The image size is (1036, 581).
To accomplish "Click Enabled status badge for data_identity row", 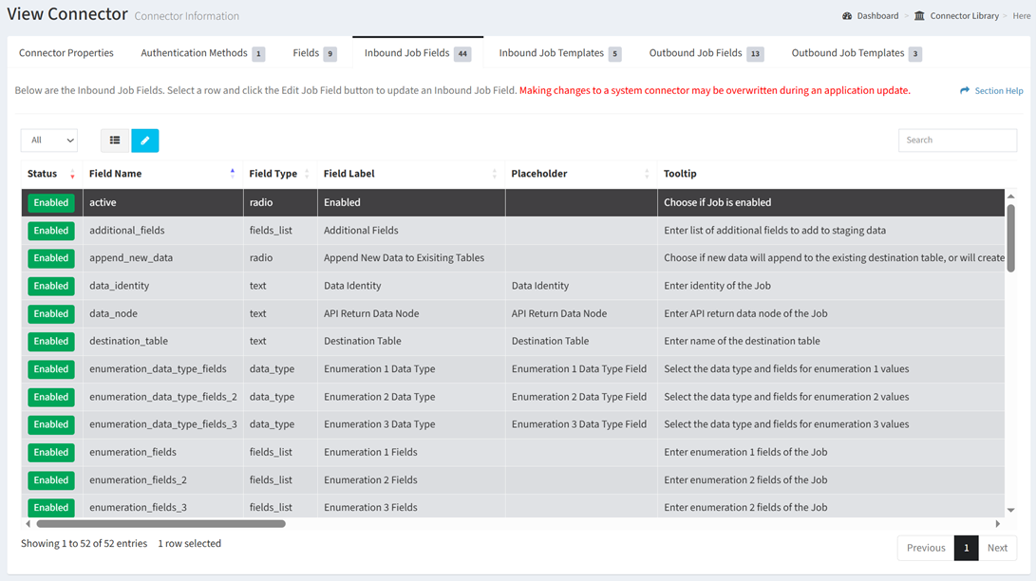I will [x=51, y=286].
